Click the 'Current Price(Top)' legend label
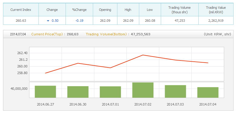Image resolution: width=236 pixels, height=114 pixels. [x=47, y=34]
